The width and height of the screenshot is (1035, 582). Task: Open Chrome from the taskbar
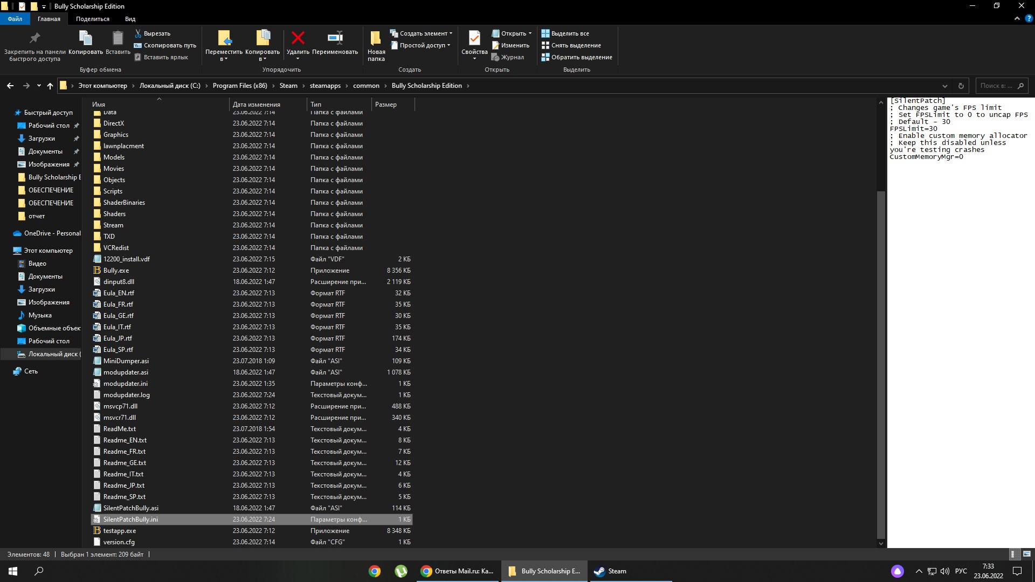click(x=375, y=571)
